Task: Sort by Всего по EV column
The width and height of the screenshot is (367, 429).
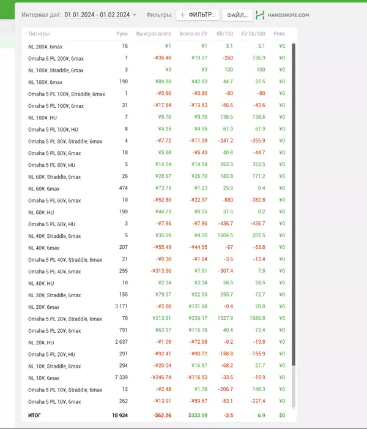Action: pyautogui.click(x=194, y=34)
